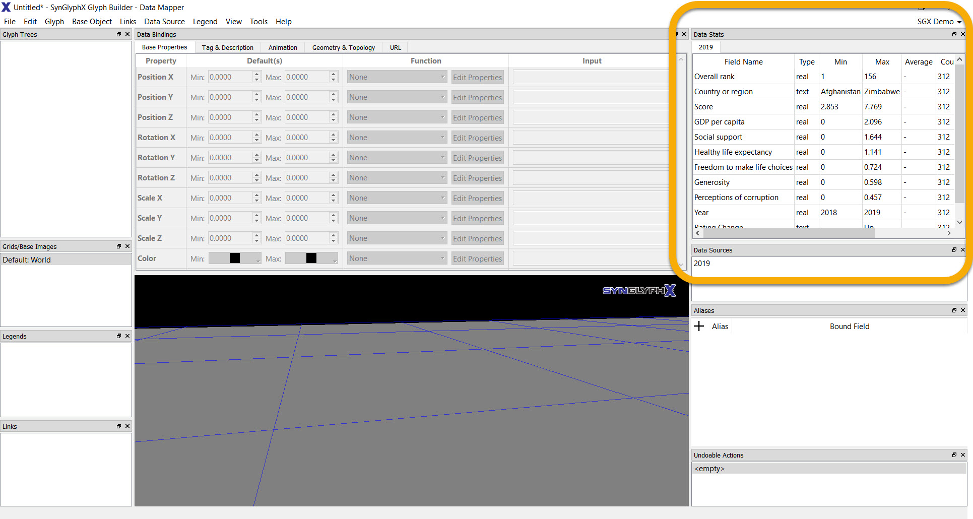Close the Glyph Trees panel
Screen dimensions: 973x519
[x=127, y=34]
